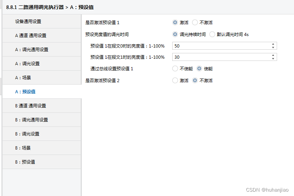Decrease 报文0时的亮度值 with down arrow
This screenshot has width=294, height=196.
pos(273,48)
